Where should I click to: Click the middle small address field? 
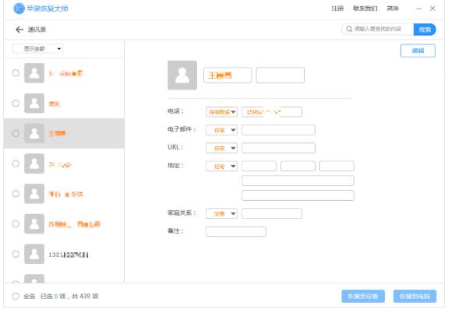(298, 166)
